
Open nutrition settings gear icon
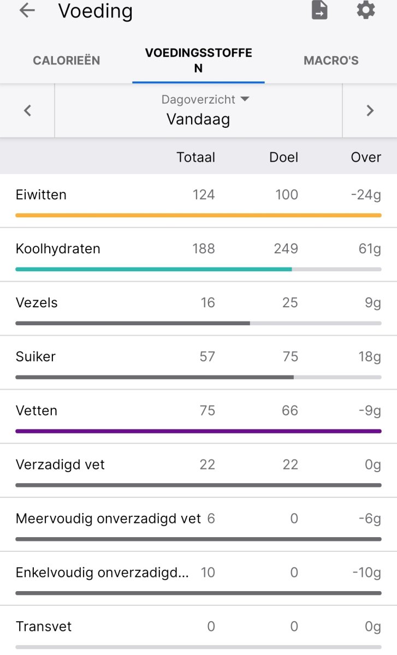[365, 10]
